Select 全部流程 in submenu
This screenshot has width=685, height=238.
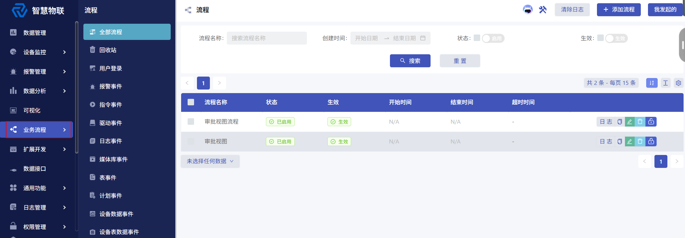pyautogui.click(x=127, y=32)
